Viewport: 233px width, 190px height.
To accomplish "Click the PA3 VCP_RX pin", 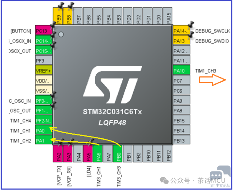I will [x=68, y=154].
